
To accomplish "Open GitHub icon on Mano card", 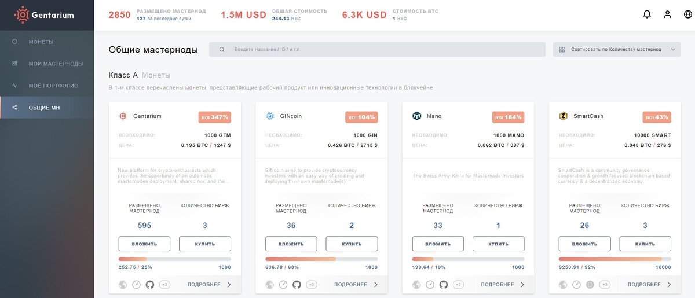I will (444, 285).
